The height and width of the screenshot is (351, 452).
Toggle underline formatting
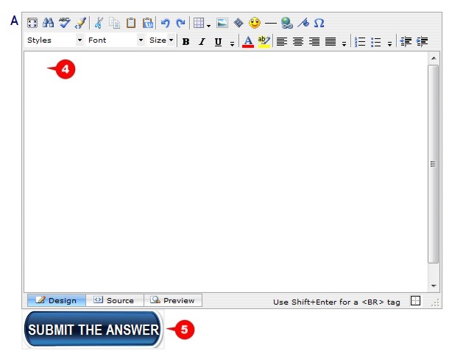pos(218,42)
